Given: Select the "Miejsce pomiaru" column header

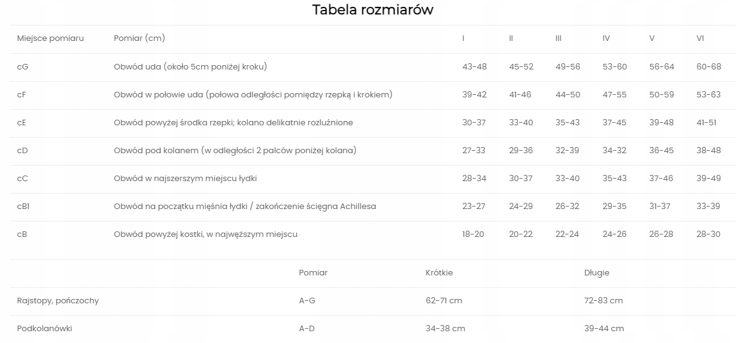Looking at the screenshot, I should 50,38.
